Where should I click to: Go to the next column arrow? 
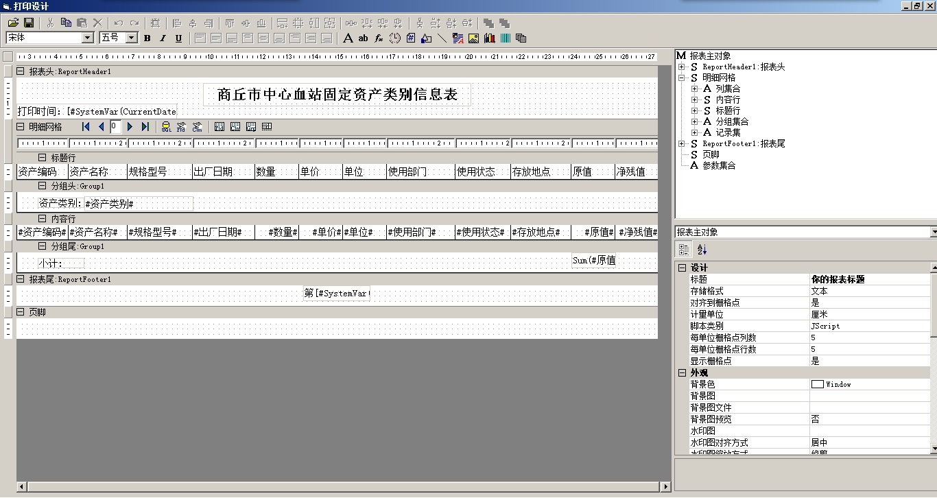(130, 127)
